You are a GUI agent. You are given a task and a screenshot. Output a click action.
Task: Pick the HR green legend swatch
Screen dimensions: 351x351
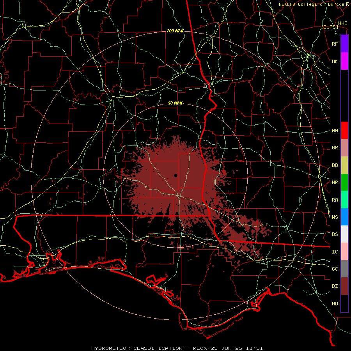tap(344, 183)
